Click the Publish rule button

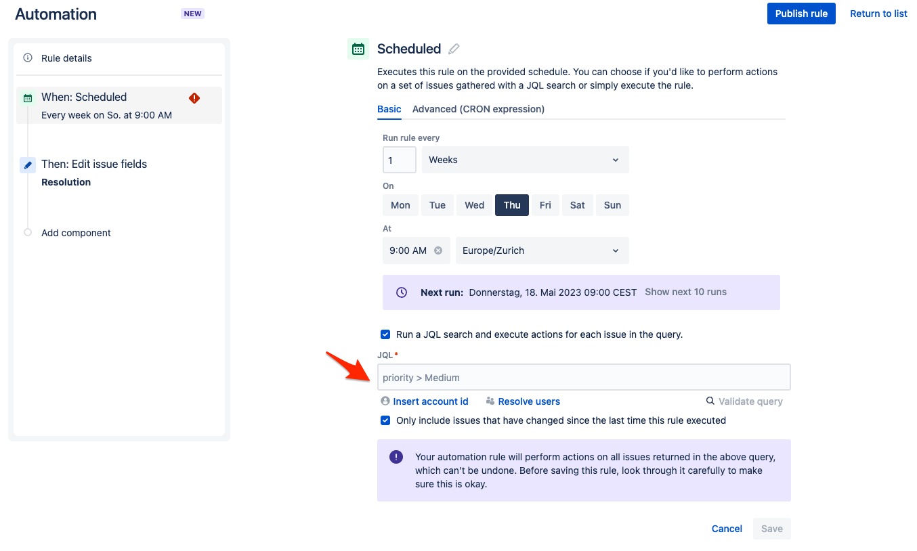pyautogui.click(x=801, y=13)
